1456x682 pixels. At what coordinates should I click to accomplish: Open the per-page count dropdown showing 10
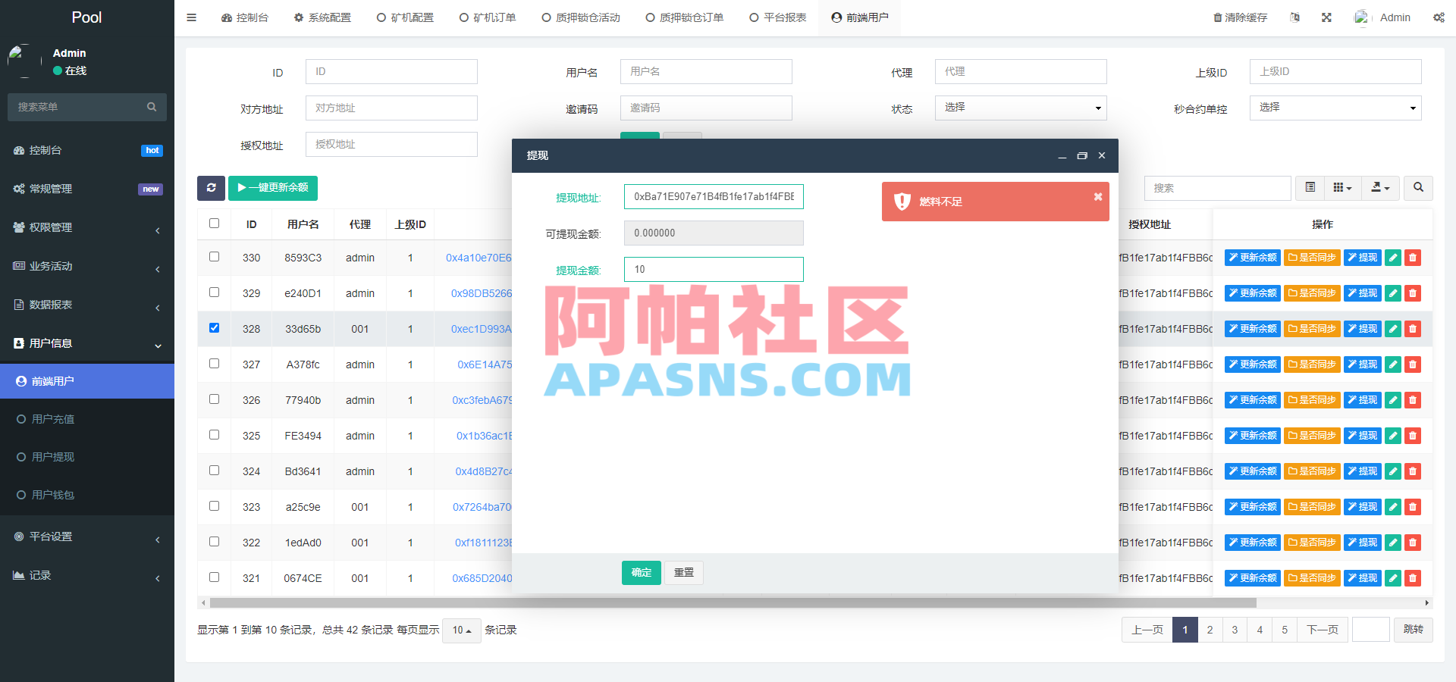coord(461,630)
